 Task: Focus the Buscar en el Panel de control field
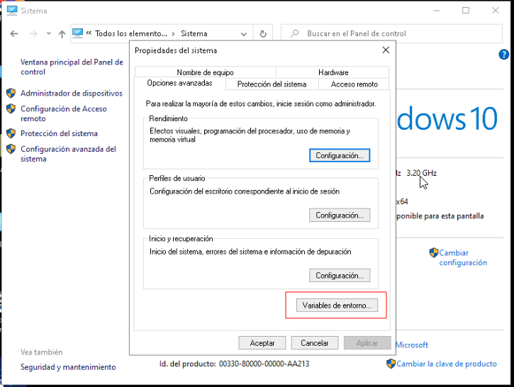(x=391, y=33)
